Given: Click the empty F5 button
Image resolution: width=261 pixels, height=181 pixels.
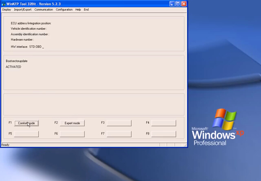Looking at the screenshot, I should 26,134.
